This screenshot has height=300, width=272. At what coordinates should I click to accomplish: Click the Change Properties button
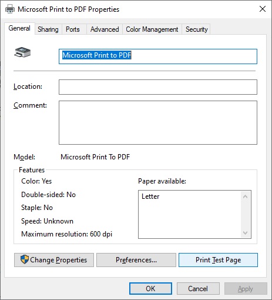pos(54,260)
